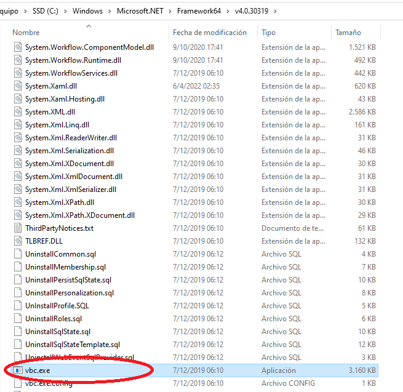This screenshot has height=392, width=403.
Task: Select the vbc.exe file name
Action: point(38,370)
